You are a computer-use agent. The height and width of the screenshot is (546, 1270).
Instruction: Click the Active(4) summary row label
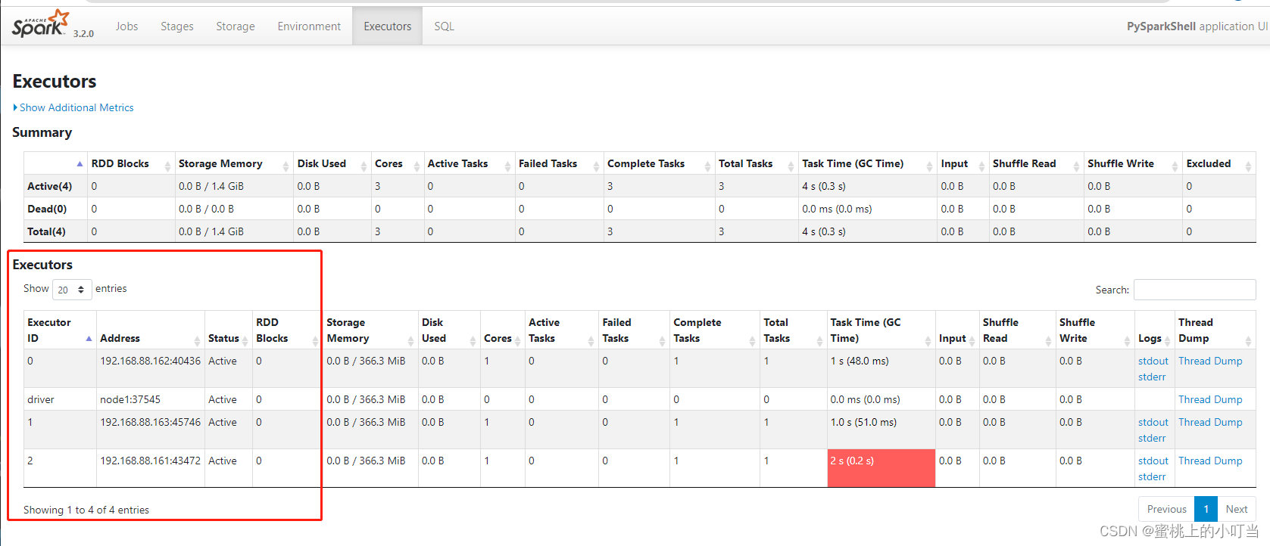tap(49, 186)
